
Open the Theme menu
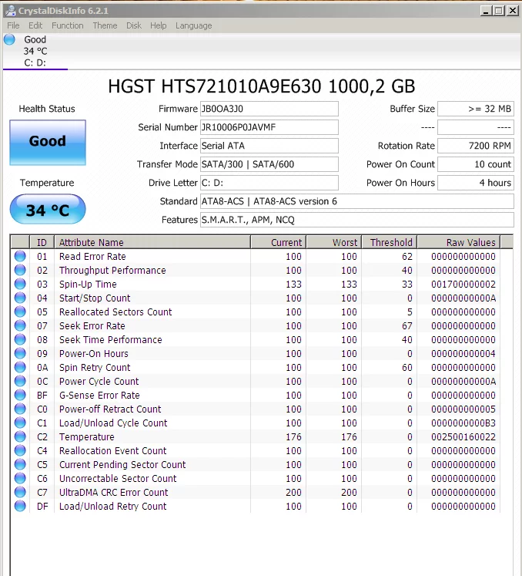[x=105, y=25]
